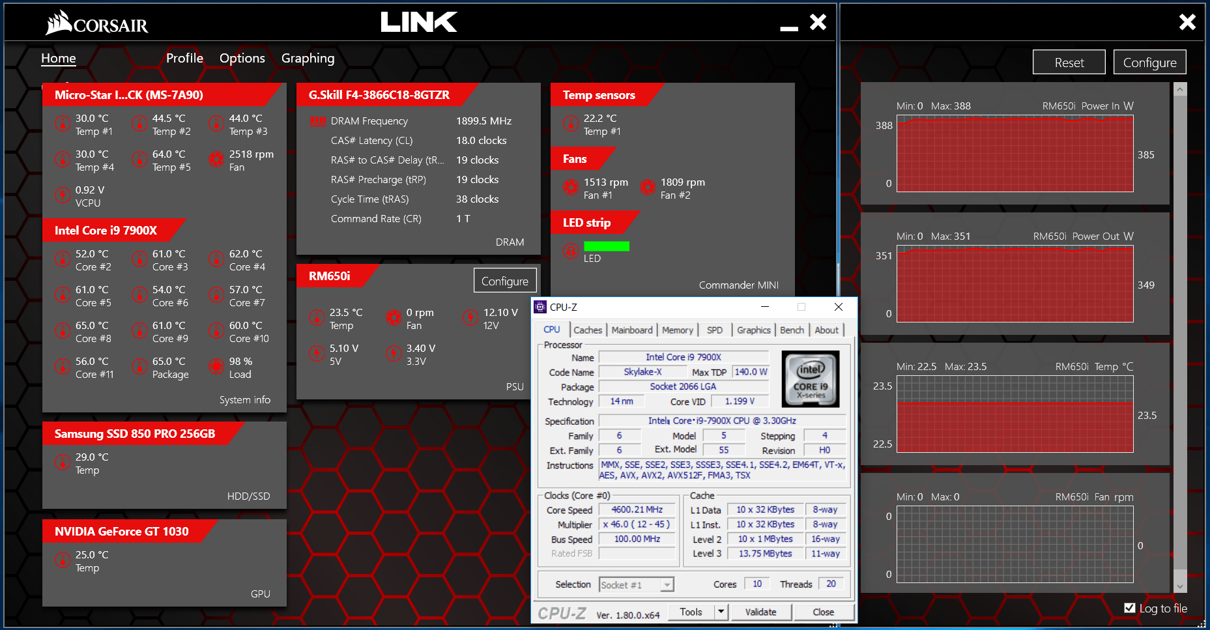Switch to the About tab in CPU-Z

click(x=827, y=330)
